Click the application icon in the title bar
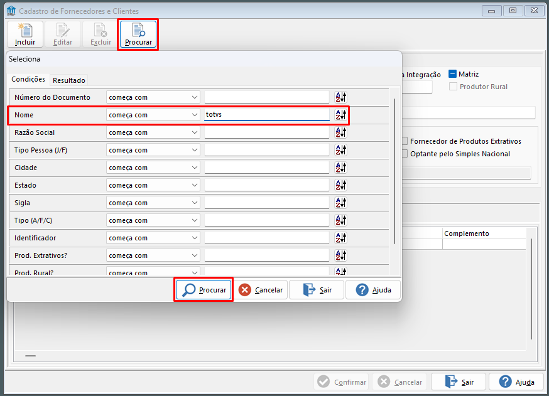This screenshot has height=396, width=549. click(x=11, y=11)
